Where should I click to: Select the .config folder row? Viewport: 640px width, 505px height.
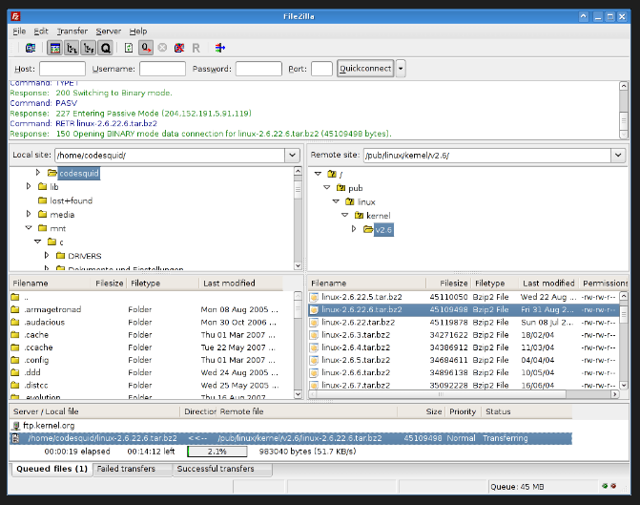[151, 360]
